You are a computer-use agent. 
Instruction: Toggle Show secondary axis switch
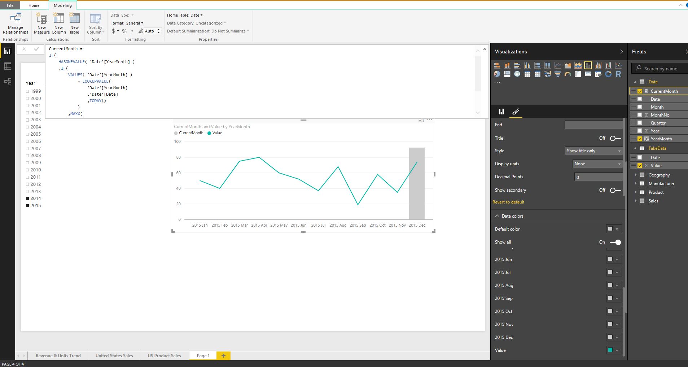pyautogui.click(x=615, y=190)
